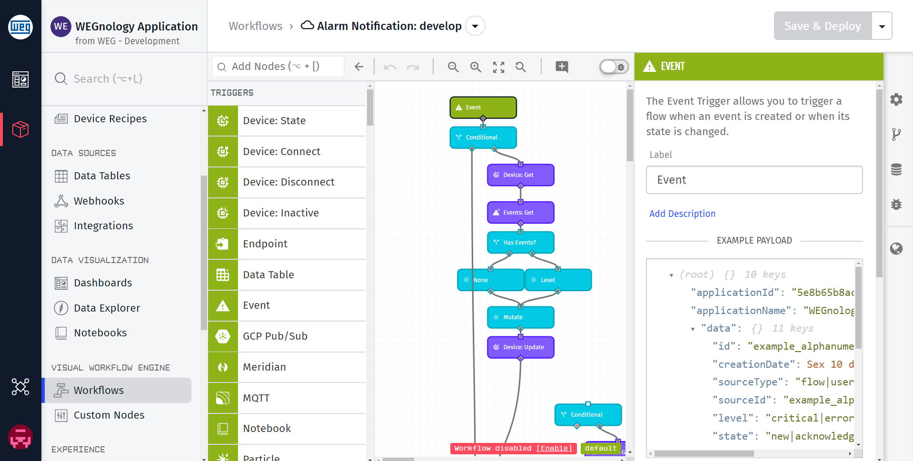Select the Device: State trigger node
The width and height of the screenshot is (913, 461).
click(x=287, y=121)
